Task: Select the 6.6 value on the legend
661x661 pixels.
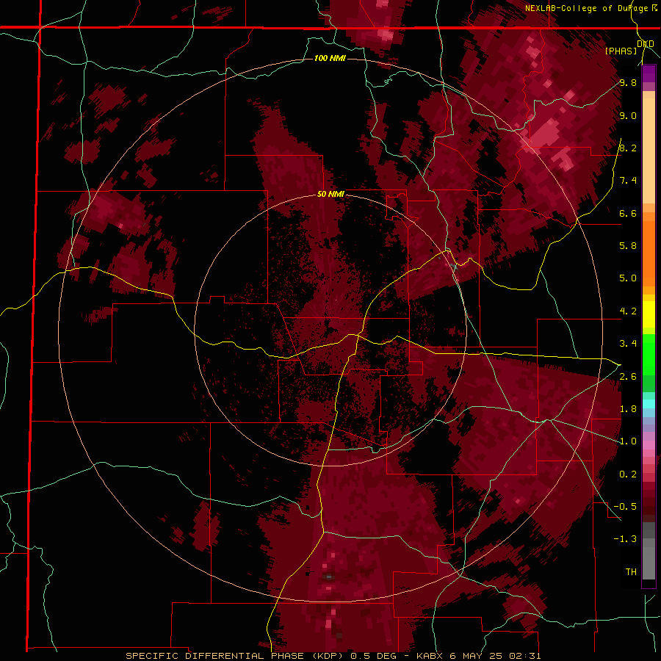Action: [x=628, y=213]
